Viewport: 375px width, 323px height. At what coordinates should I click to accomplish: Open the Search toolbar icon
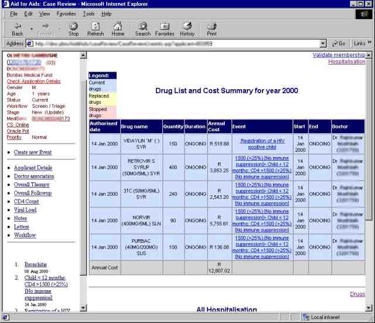[x=142, y=26]
